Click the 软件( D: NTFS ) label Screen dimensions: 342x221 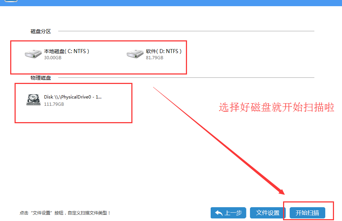[x=164, y=51]
